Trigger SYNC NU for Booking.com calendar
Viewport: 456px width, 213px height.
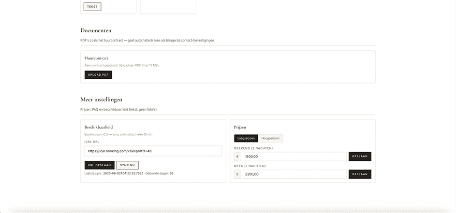[x=127, y=165]
